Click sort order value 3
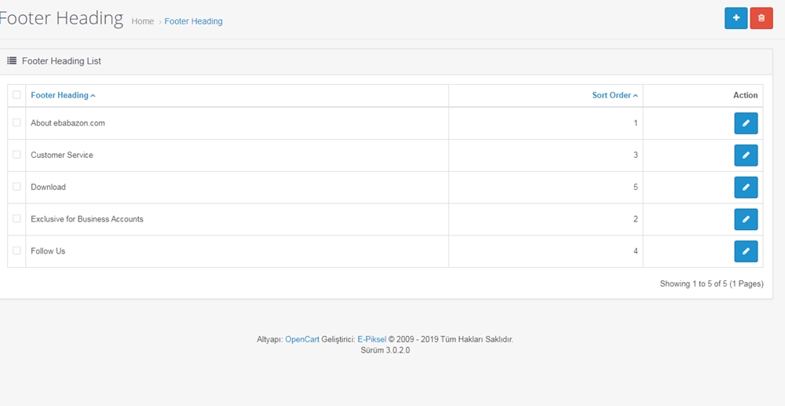Screen dimensions: 785x406 (x=636, y=155)
